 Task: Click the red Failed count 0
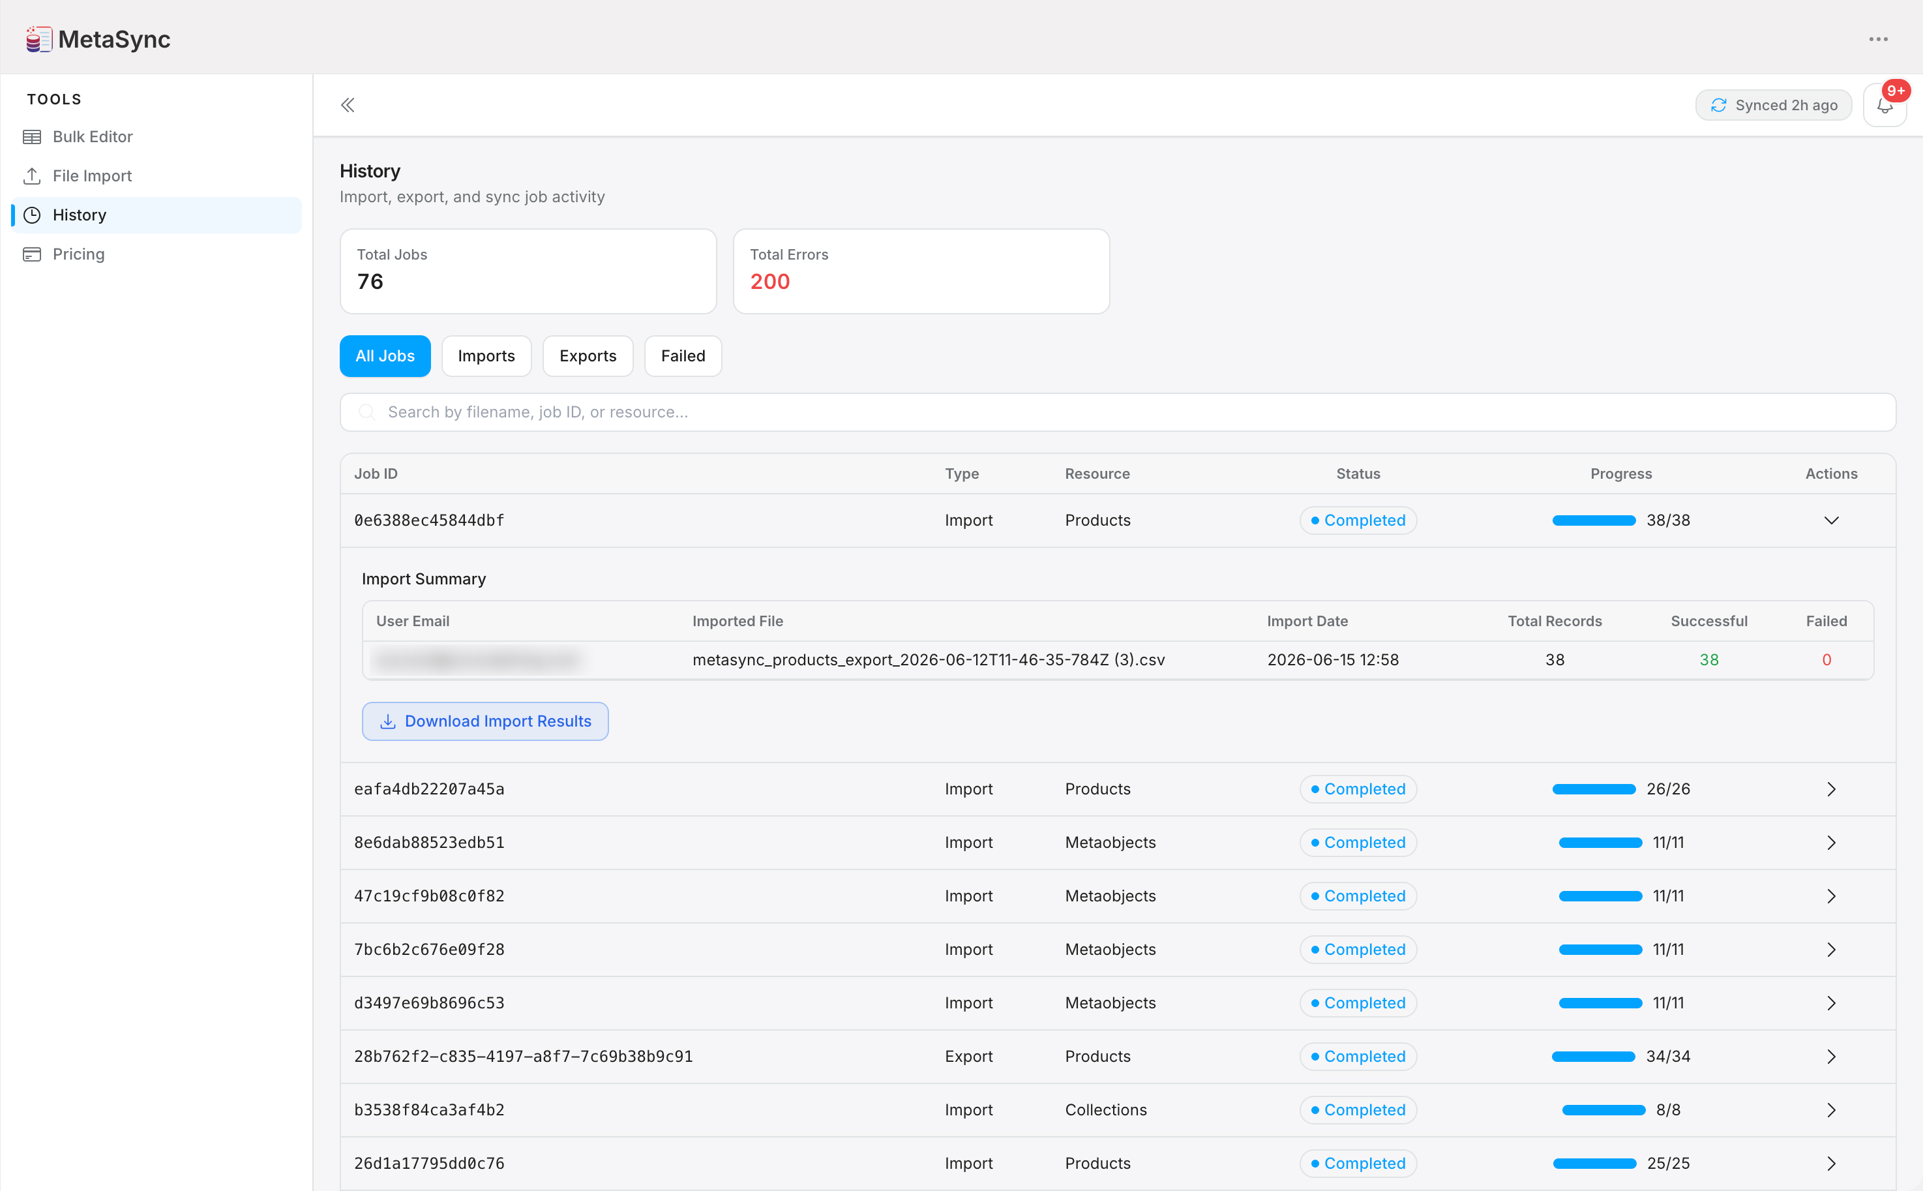tap(1826, 660)
